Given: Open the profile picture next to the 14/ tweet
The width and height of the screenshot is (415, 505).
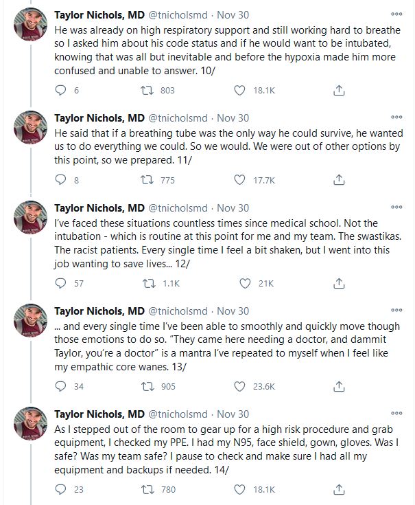Looking at the screenshot, I should 31,423.
